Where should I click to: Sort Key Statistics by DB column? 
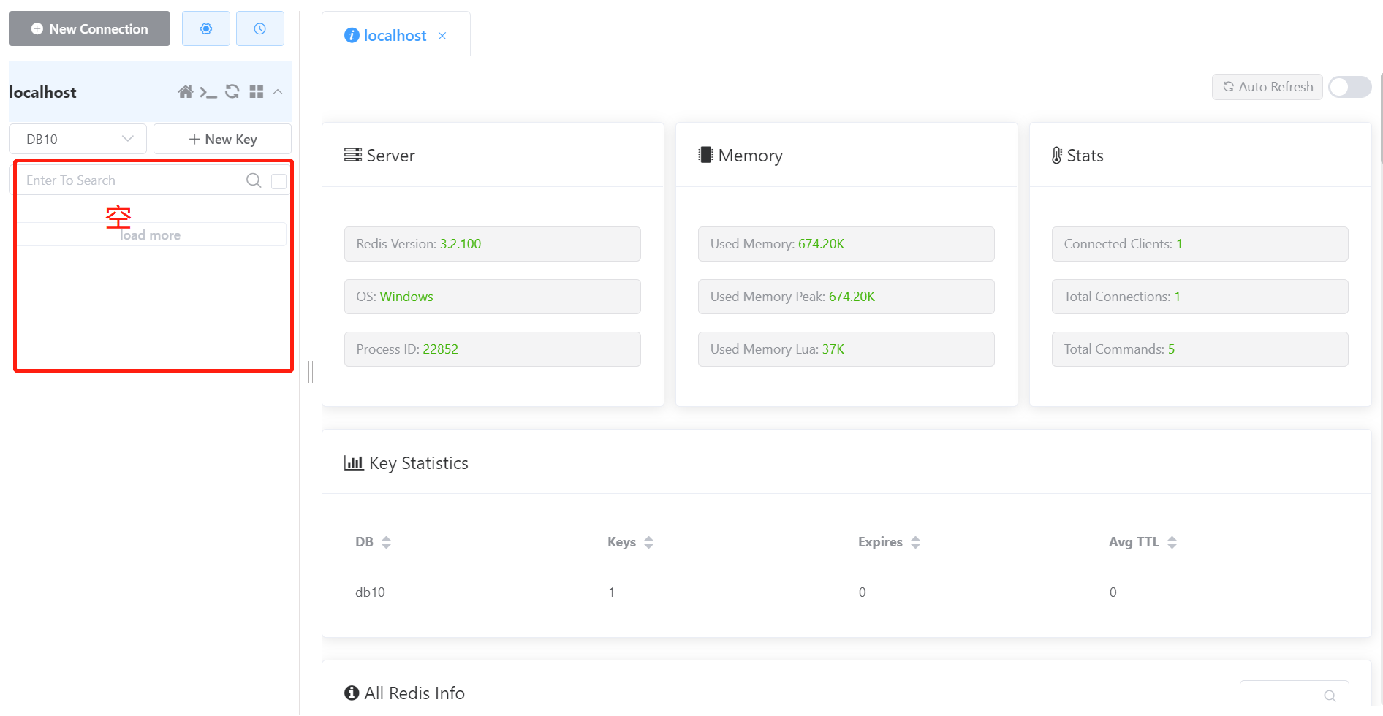pyautogui.click(x=386, y=542)
